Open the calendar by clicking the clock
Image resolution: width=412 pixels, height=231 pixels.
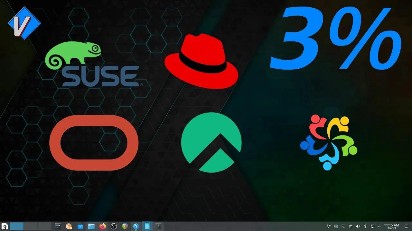pyautogui.click(x=391, y=226)
